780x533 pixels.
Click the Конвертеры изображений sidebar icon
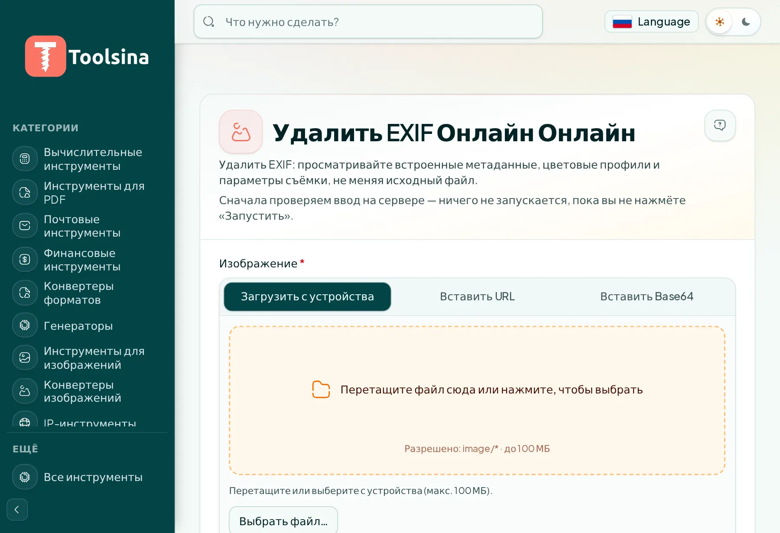click(x=25, y=391)
